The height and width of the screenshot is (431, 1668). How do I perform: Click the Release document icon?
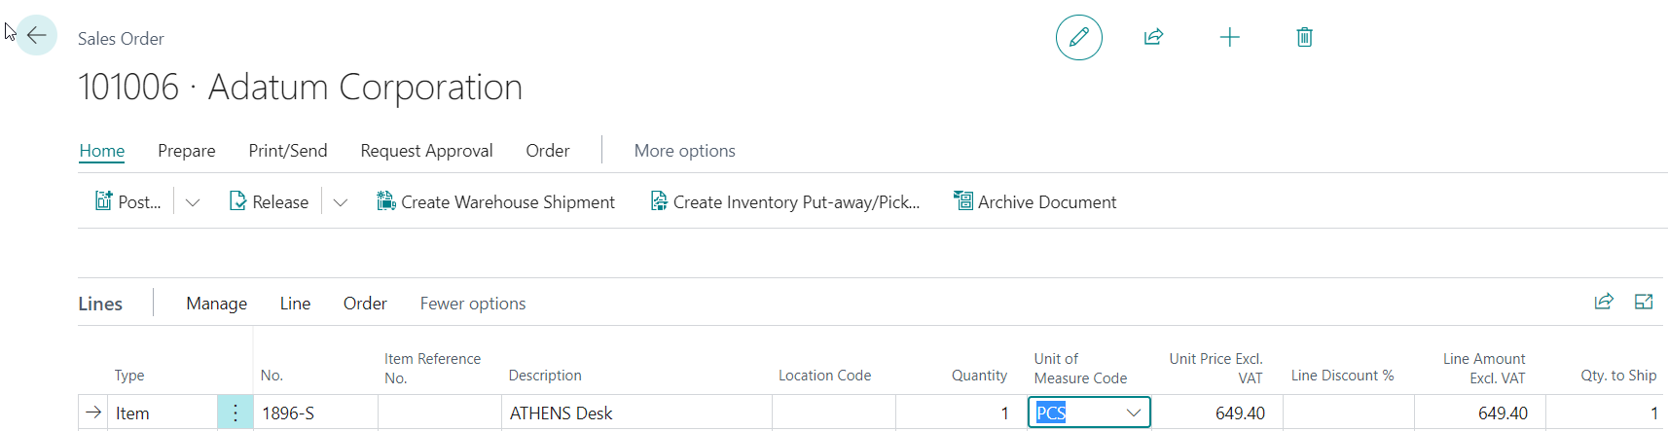[x=237, y=201]
